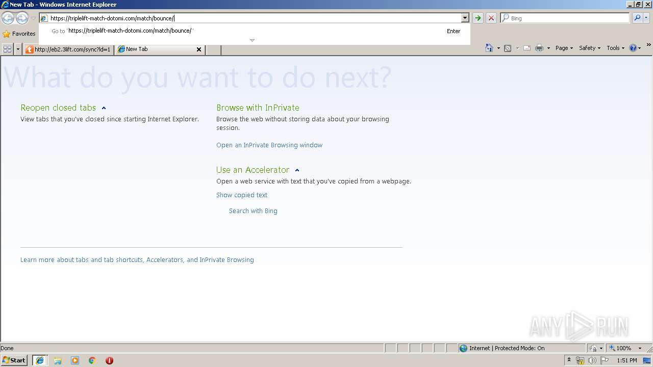Click the network warning tray icon
The image size is (653, 367).
(x=580, y=360)
